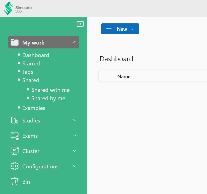The width and height of the screenshot is (207, 194).
Task: Click the Exams presenter icon
Action: click(14, 136)
